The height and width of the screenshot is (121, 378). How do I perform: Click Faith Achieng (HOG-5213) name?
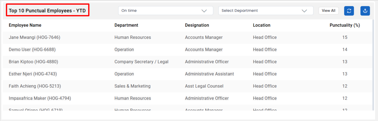35,86
